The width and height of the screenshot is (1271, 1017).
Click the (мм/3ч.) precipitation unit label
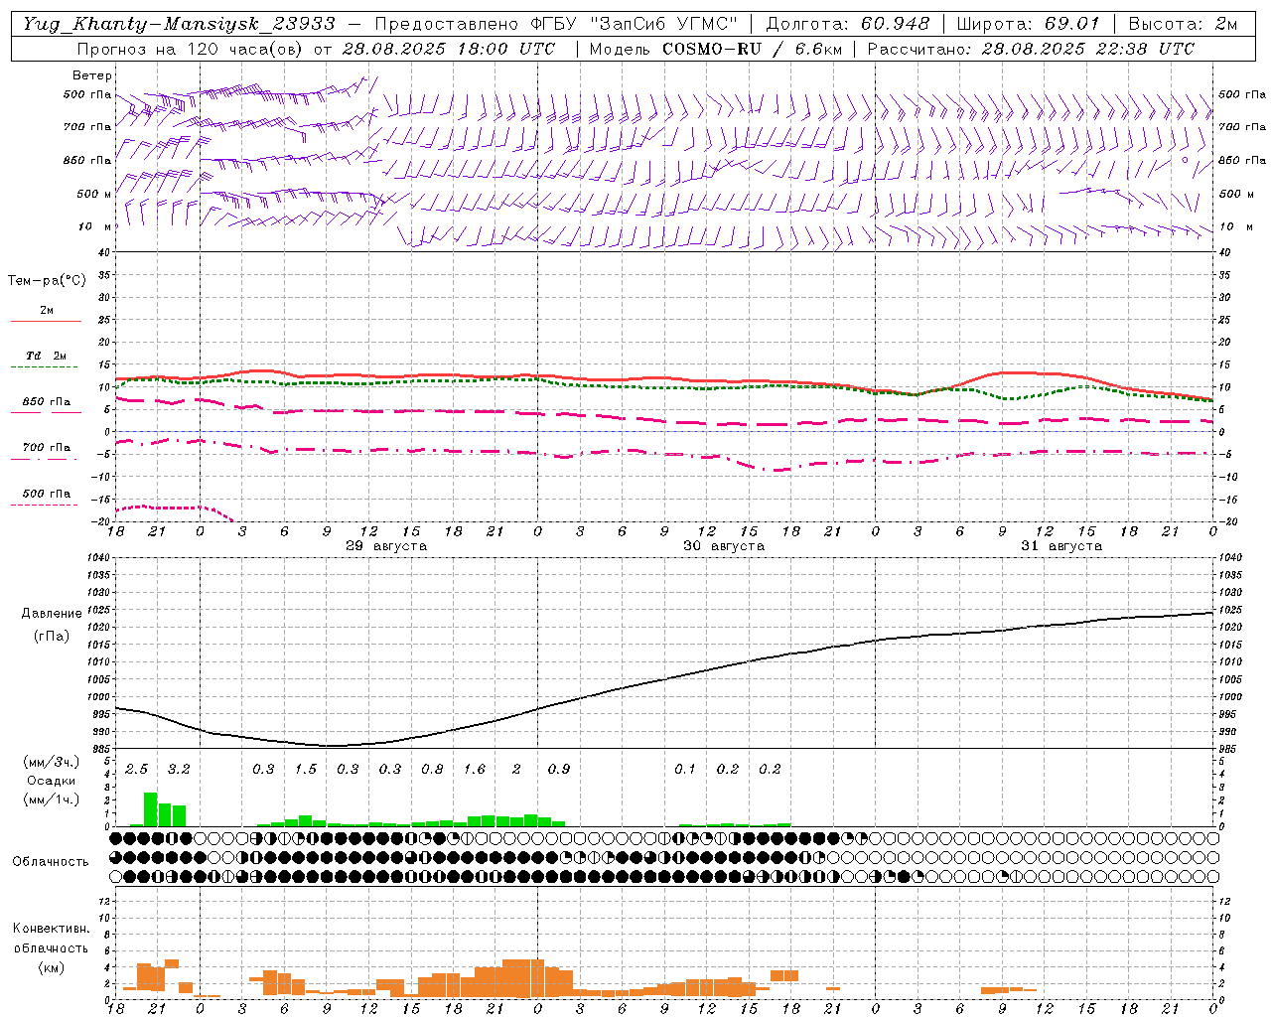click(x=52, y=761)
